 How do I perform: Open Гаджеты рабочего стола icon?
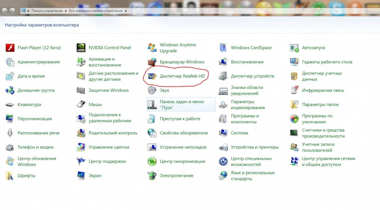coord(294,62)
